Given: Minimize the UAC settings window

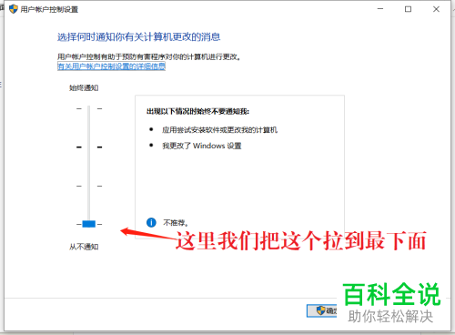Looking at the screenshot, I should click(380, 9).
